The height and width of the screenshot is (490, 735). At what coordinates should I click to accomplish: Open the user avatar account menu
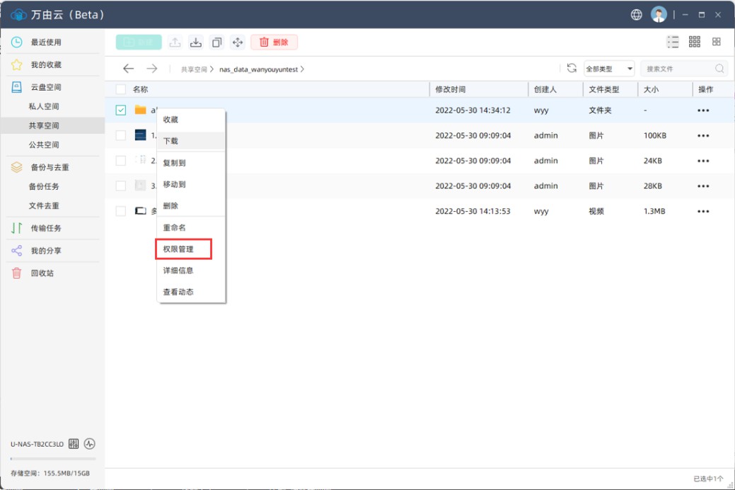pyautogui.click(x=659, y=15)
